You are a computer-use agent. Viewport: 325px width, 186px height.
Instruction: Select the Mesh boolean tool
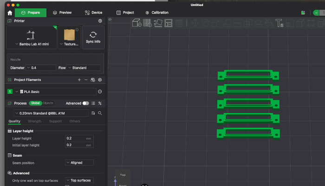(247, 23)
